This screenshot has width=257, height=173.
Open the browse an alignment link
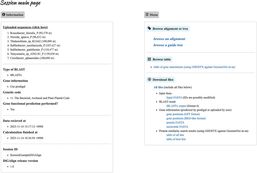click(x=170, y=38)
